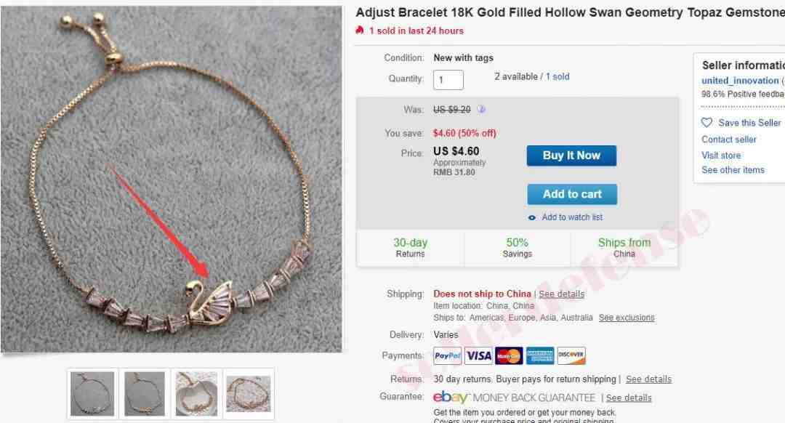Image resolution: width=785 pixels, height=423 pixels.
Task: Click the Buy It Now button
Action: [572, 156]
